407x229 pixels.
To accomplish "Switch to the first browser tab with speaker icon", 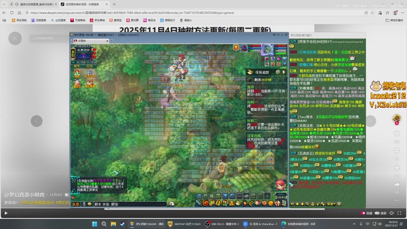I will tap(33, 4).
